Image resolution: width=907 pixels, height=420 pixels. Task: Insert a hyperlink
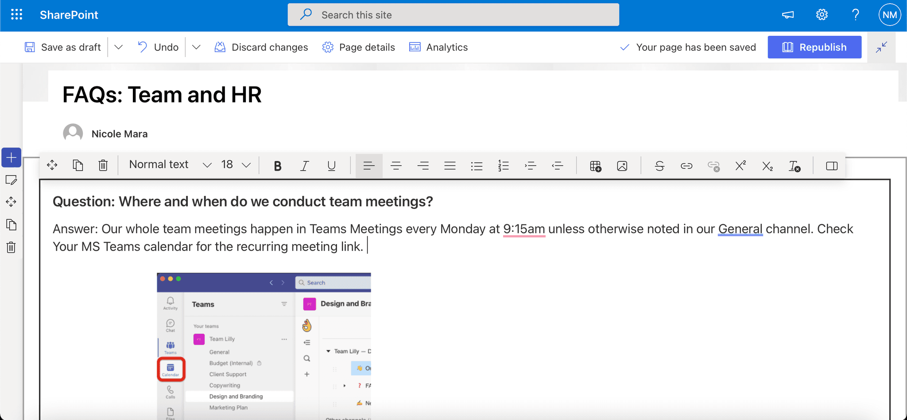pos(686,166)
